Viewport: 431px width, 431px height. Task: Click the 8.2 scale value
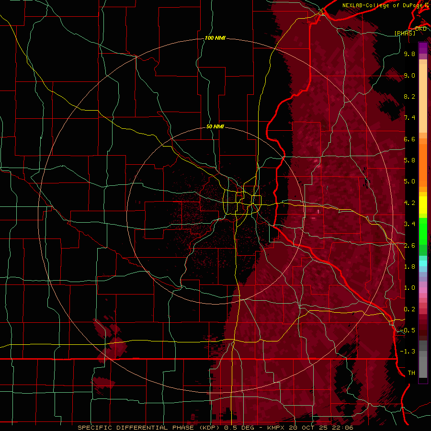coord(409,96)
